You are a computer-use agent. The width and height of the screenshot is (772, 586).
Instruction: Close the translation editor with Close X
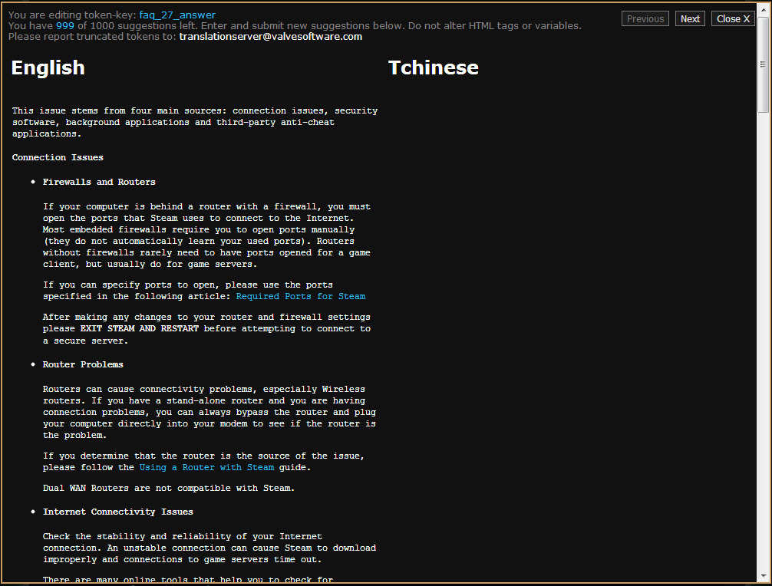click(x=733, y=18)
